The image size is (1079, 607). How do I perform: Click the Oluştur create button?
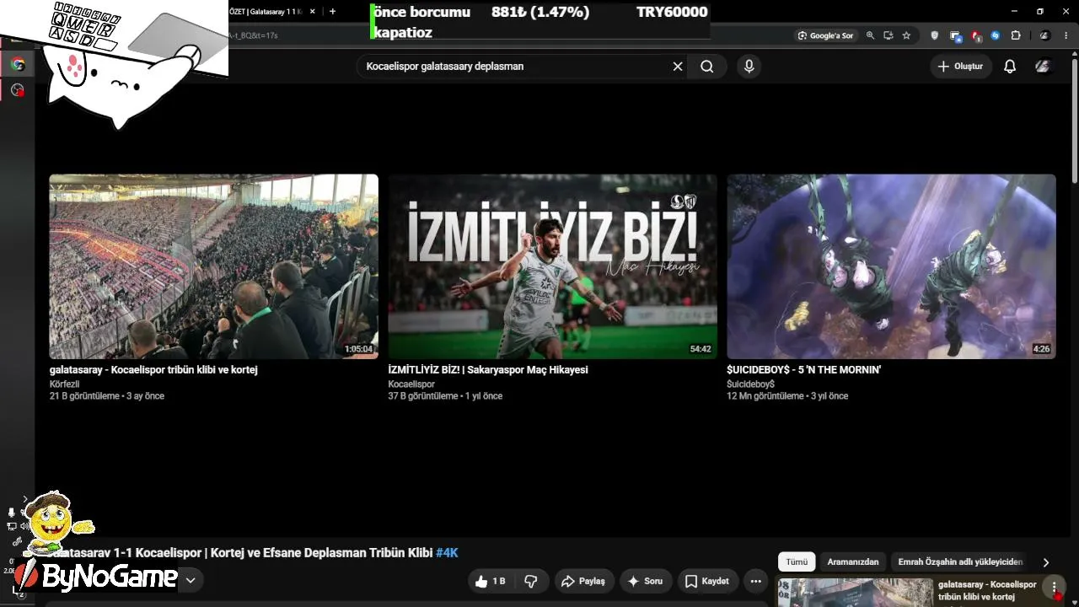pos(960,67)
